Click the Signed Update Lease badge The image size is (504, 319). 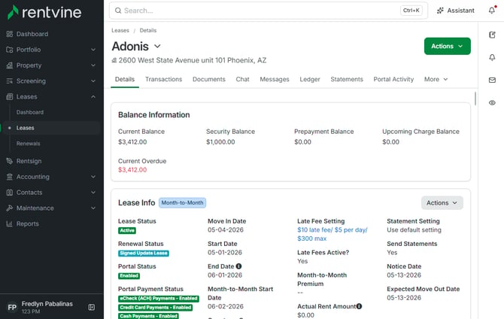[x=144, y=254]
